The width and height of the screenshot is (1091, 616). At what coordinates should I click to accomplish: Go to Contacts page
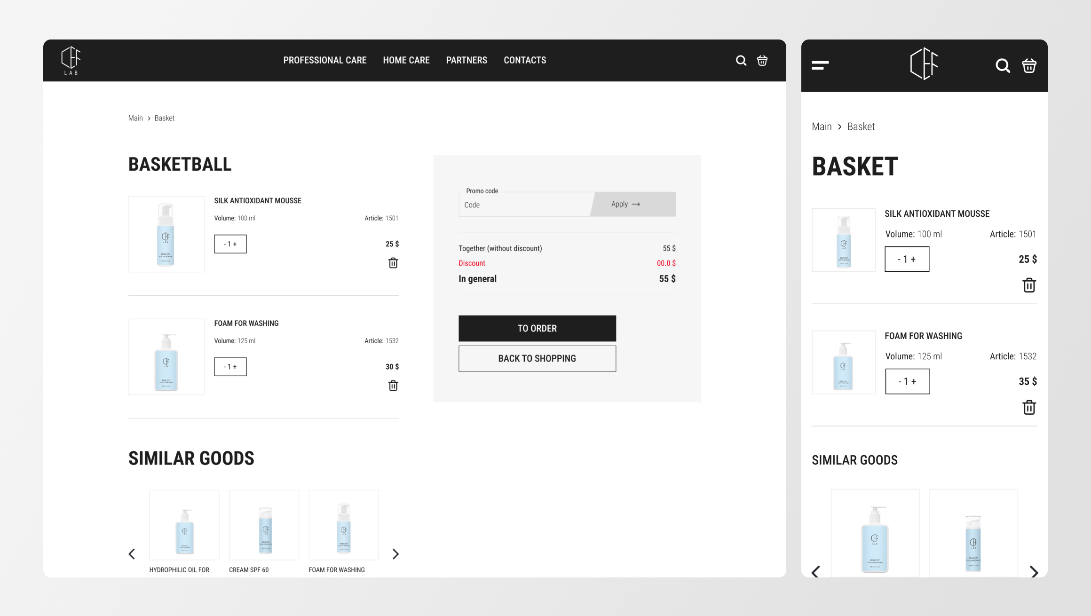(525, 60)
